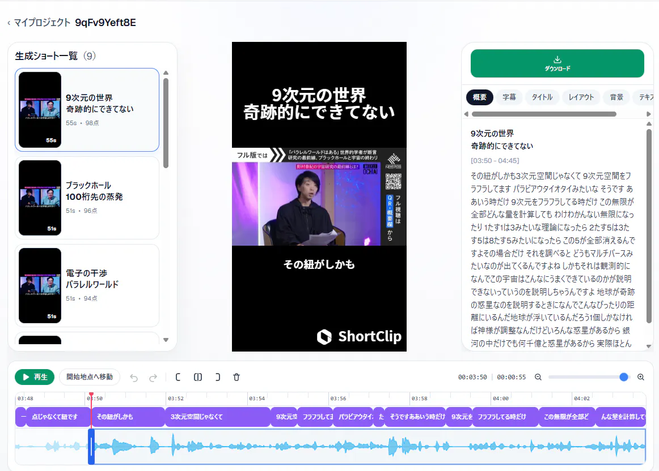Select subtitle segment 点じゃなくて紐です
This screenshot has height=471, width=659.
pyautogui.click(x=58, y=417)
